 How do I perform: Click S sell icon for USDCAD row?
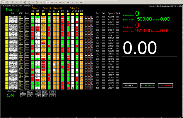(89, 83)
